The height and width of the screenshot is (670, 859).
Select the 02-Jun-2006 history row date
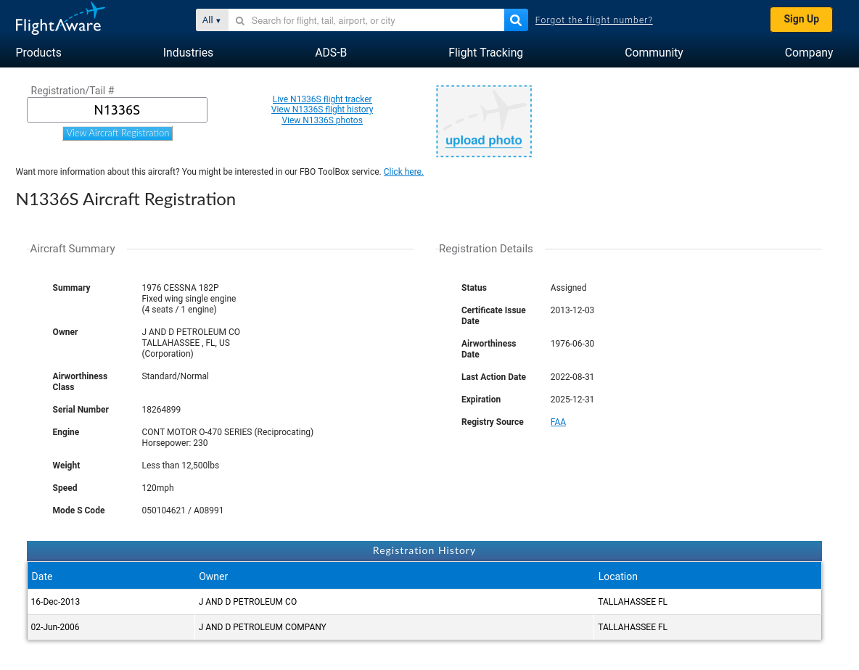[x=55, y=627]
